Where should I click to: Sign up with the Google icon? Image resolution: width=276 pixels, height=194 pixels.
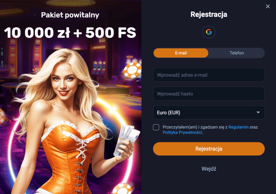pos(209,32)
